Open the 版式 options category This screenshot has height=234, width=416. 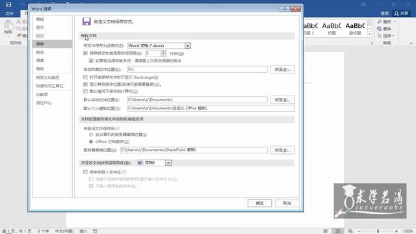[52, 52]
